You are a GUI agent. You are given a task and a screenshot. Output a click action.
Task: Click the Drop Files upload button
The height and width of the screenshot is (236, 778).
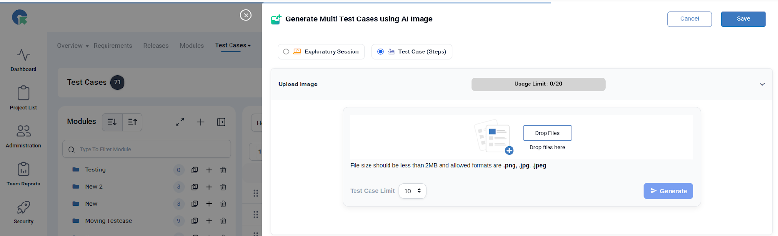[547, 133]
